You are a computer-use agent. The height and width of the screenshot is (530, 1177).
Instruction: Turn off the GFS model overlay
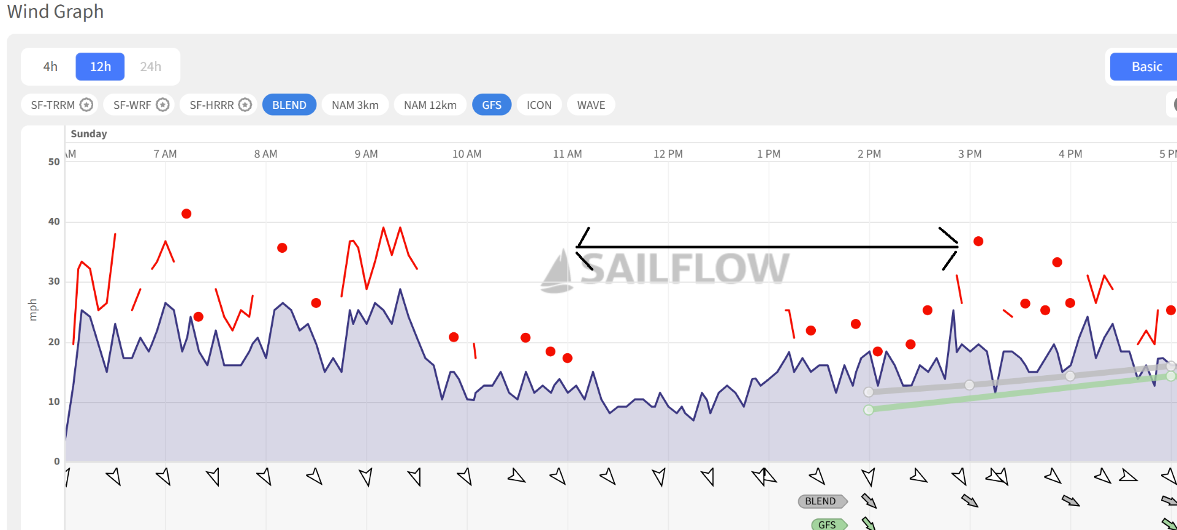click(491, 105)
